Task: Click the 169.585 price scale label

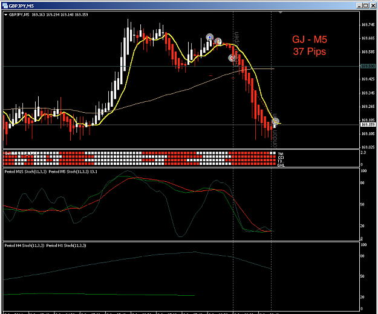Action: click(368, 52)
